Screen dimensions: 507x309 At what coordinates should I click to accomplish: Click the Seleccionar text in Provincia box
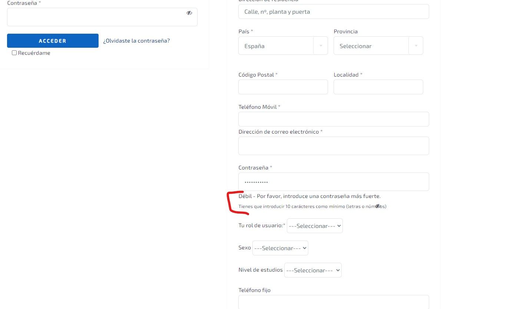point(355,46)
